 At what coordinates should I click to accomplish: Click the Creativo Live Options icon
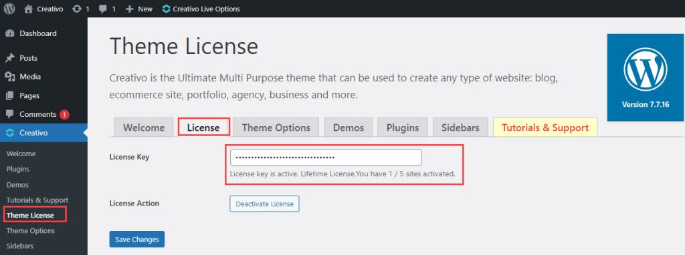tap(166, 9)
